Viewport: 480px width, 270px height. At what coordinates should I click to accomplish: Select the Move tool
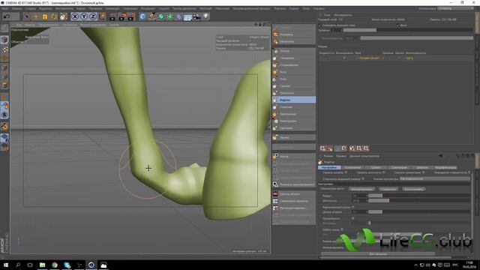click(36, 16)
